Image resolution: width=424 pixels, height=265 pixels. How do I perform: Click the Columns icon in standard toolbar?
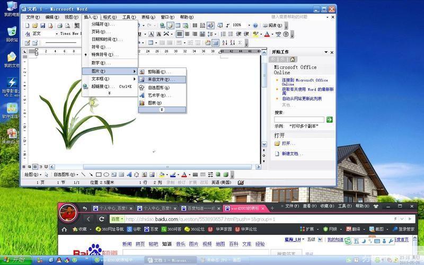(195, 25)
